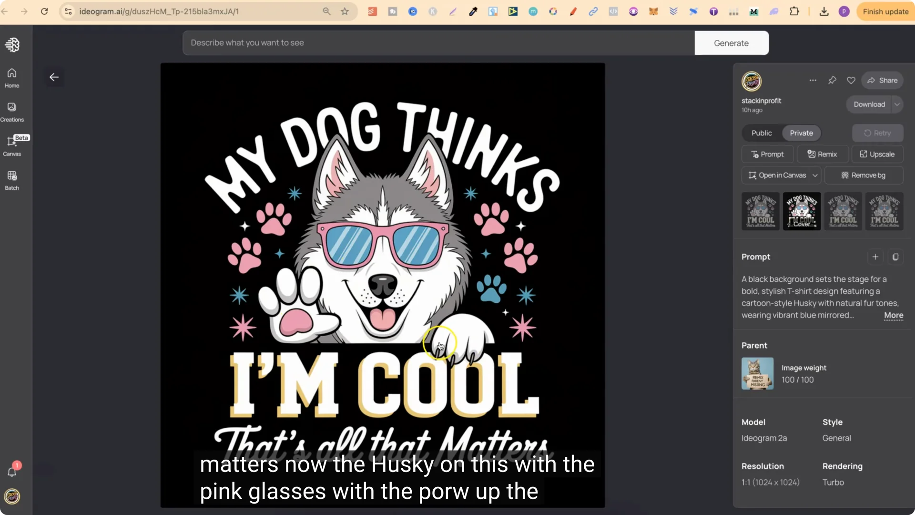This screenshot has height=515, width=915.
Task: Add prompt using the plus icon
Action: click(875, 257)
